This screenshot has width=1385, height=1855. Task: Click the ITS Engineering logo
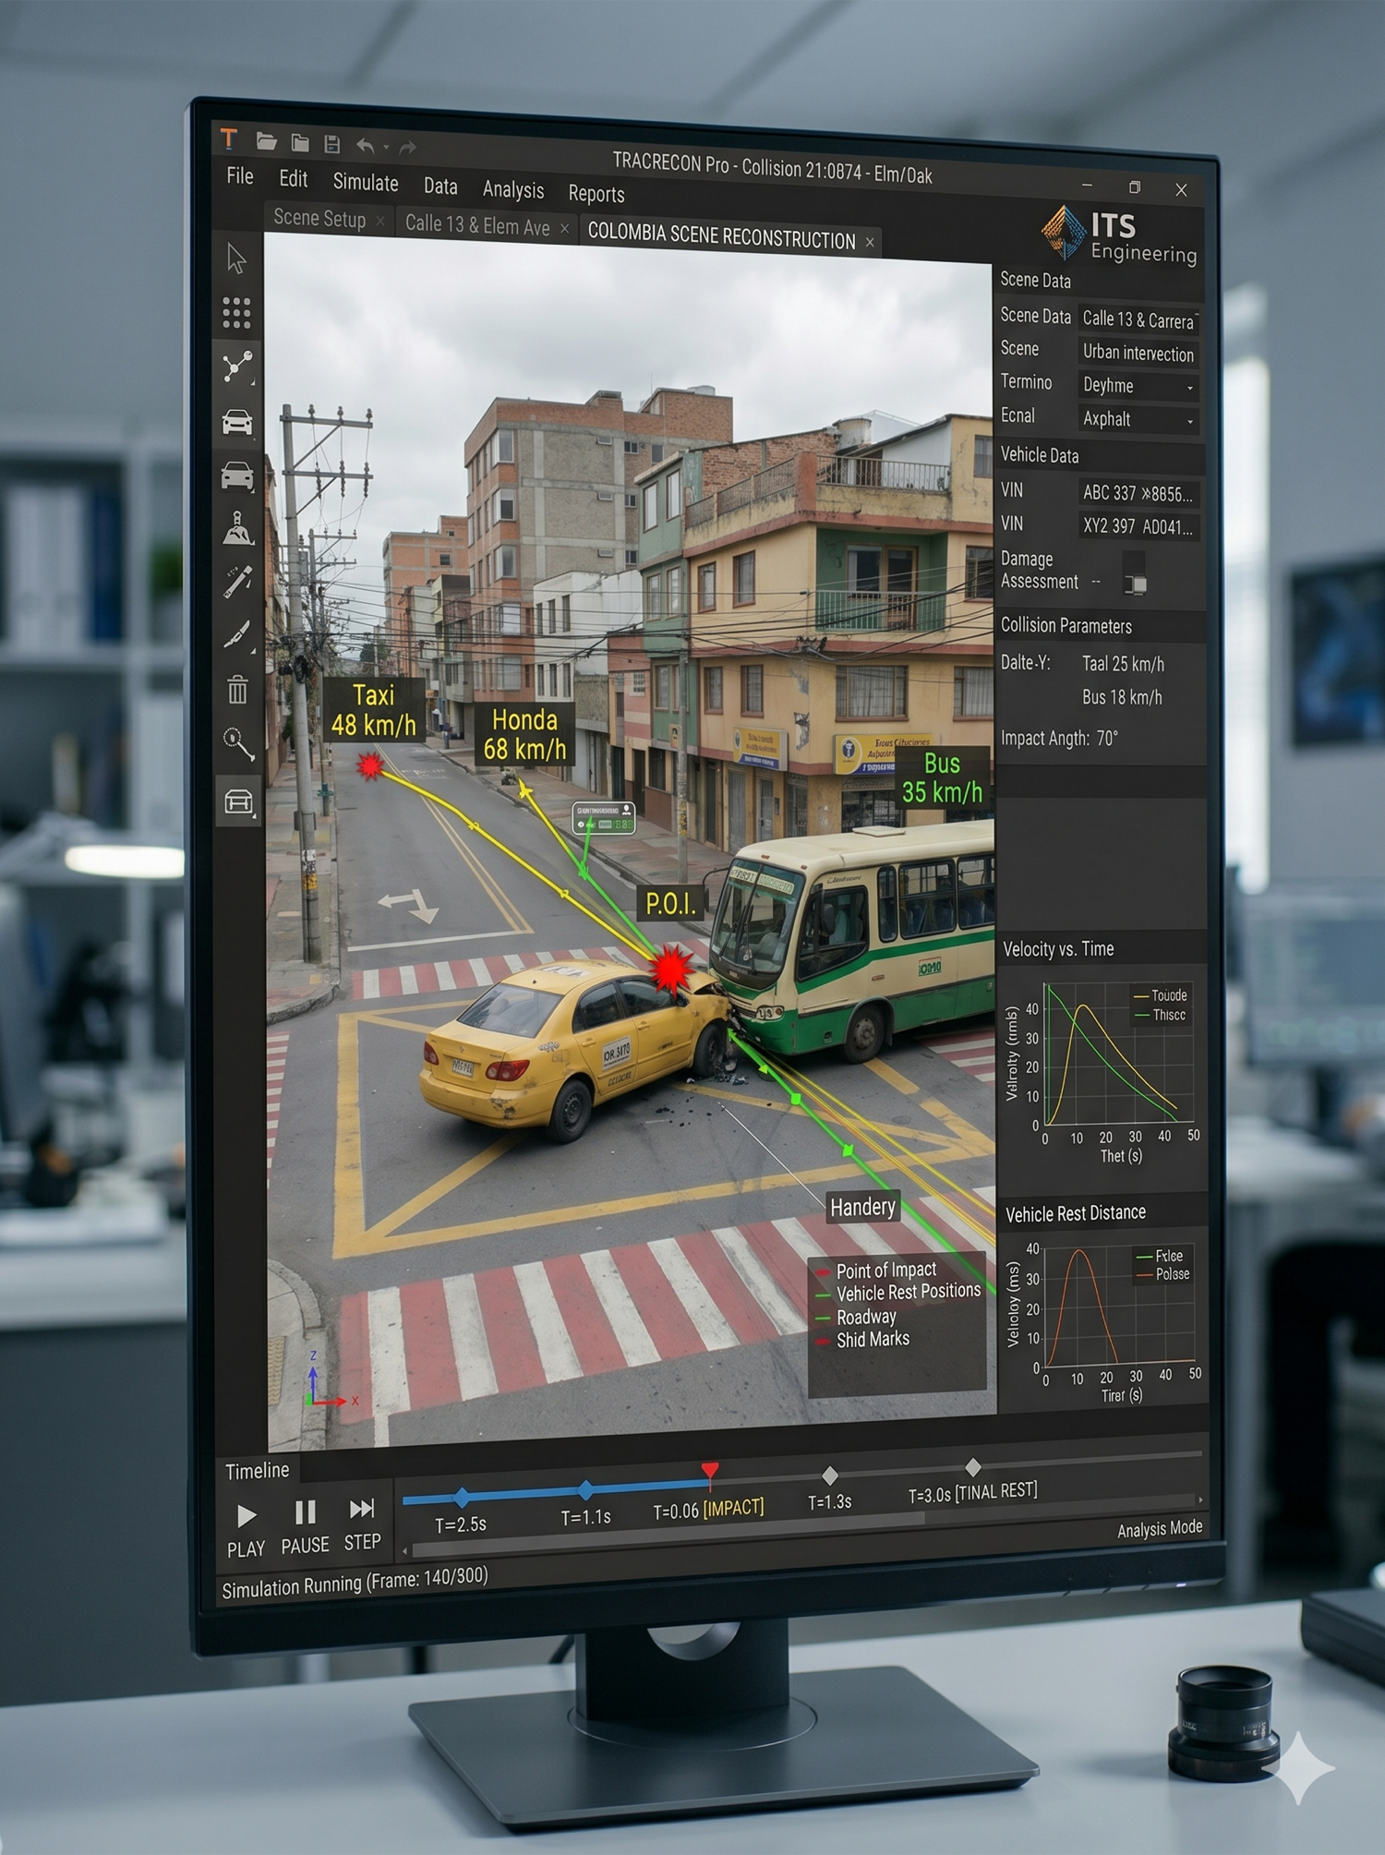tap(1119, 235)
